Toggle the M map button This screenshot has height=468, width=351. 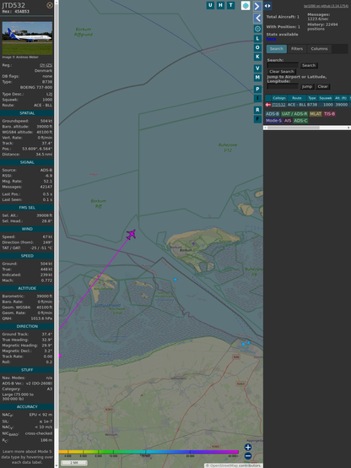pyautogui.click(x=257, y=78)
